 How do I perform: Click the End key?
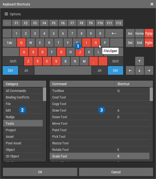139,43
